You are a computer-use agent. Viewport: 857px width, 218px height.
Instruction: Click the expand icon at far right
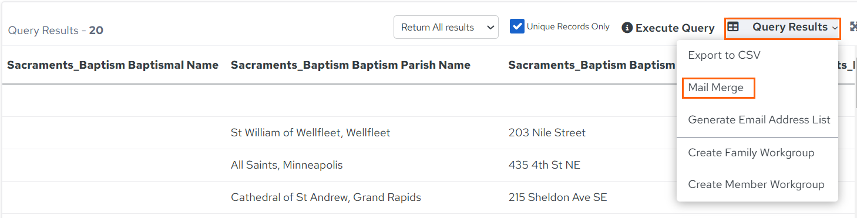pos(853,27)
